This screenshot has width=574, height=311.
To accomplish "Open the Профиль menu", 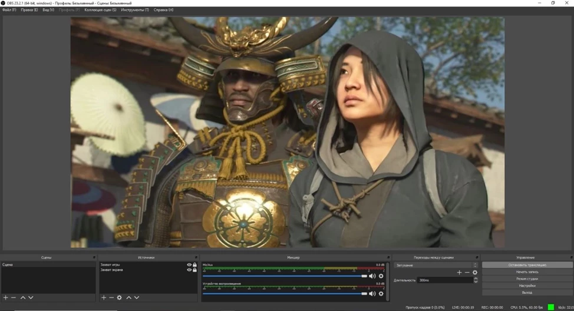I will coord(69,10).
